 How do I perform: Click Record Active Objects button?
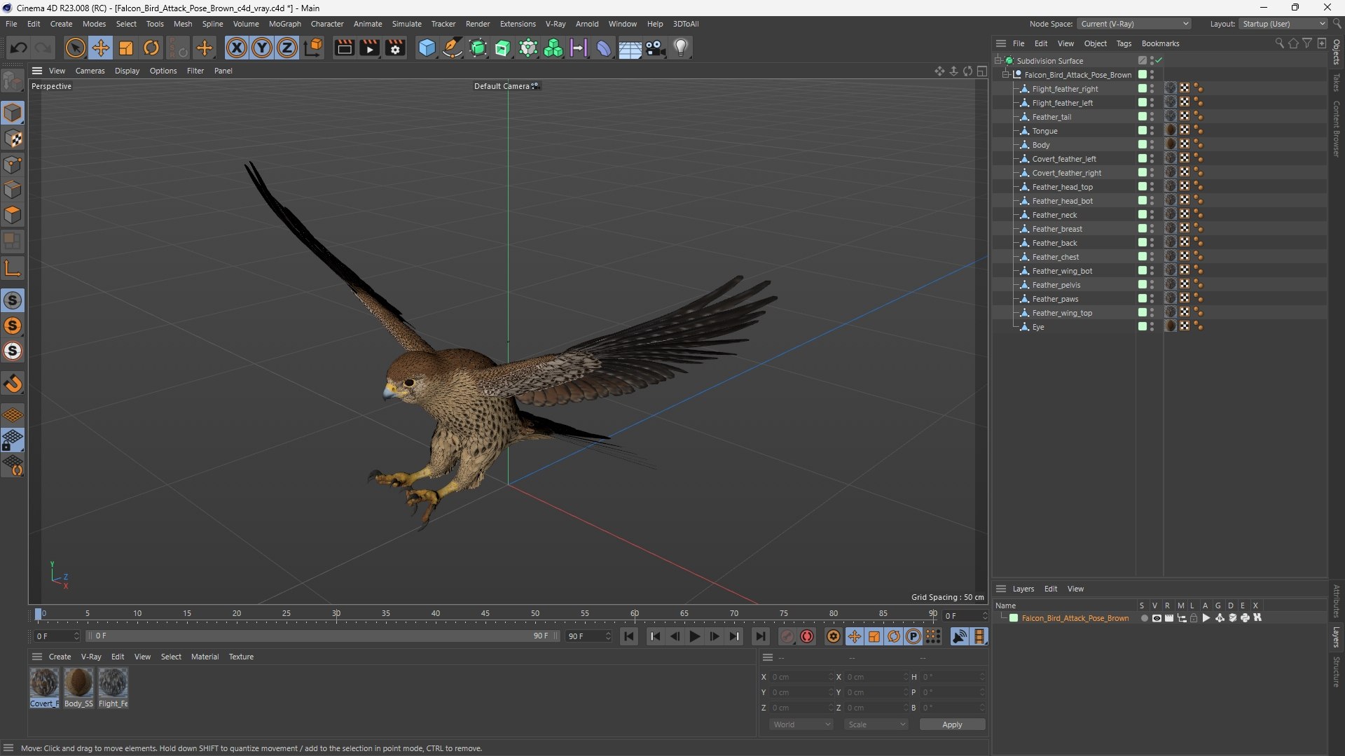pos(787,636)
